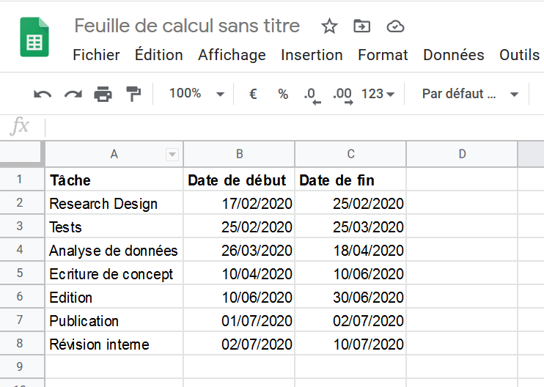Select the Ecriture de concept cell
Screen dimensions: 544x387
114,273
